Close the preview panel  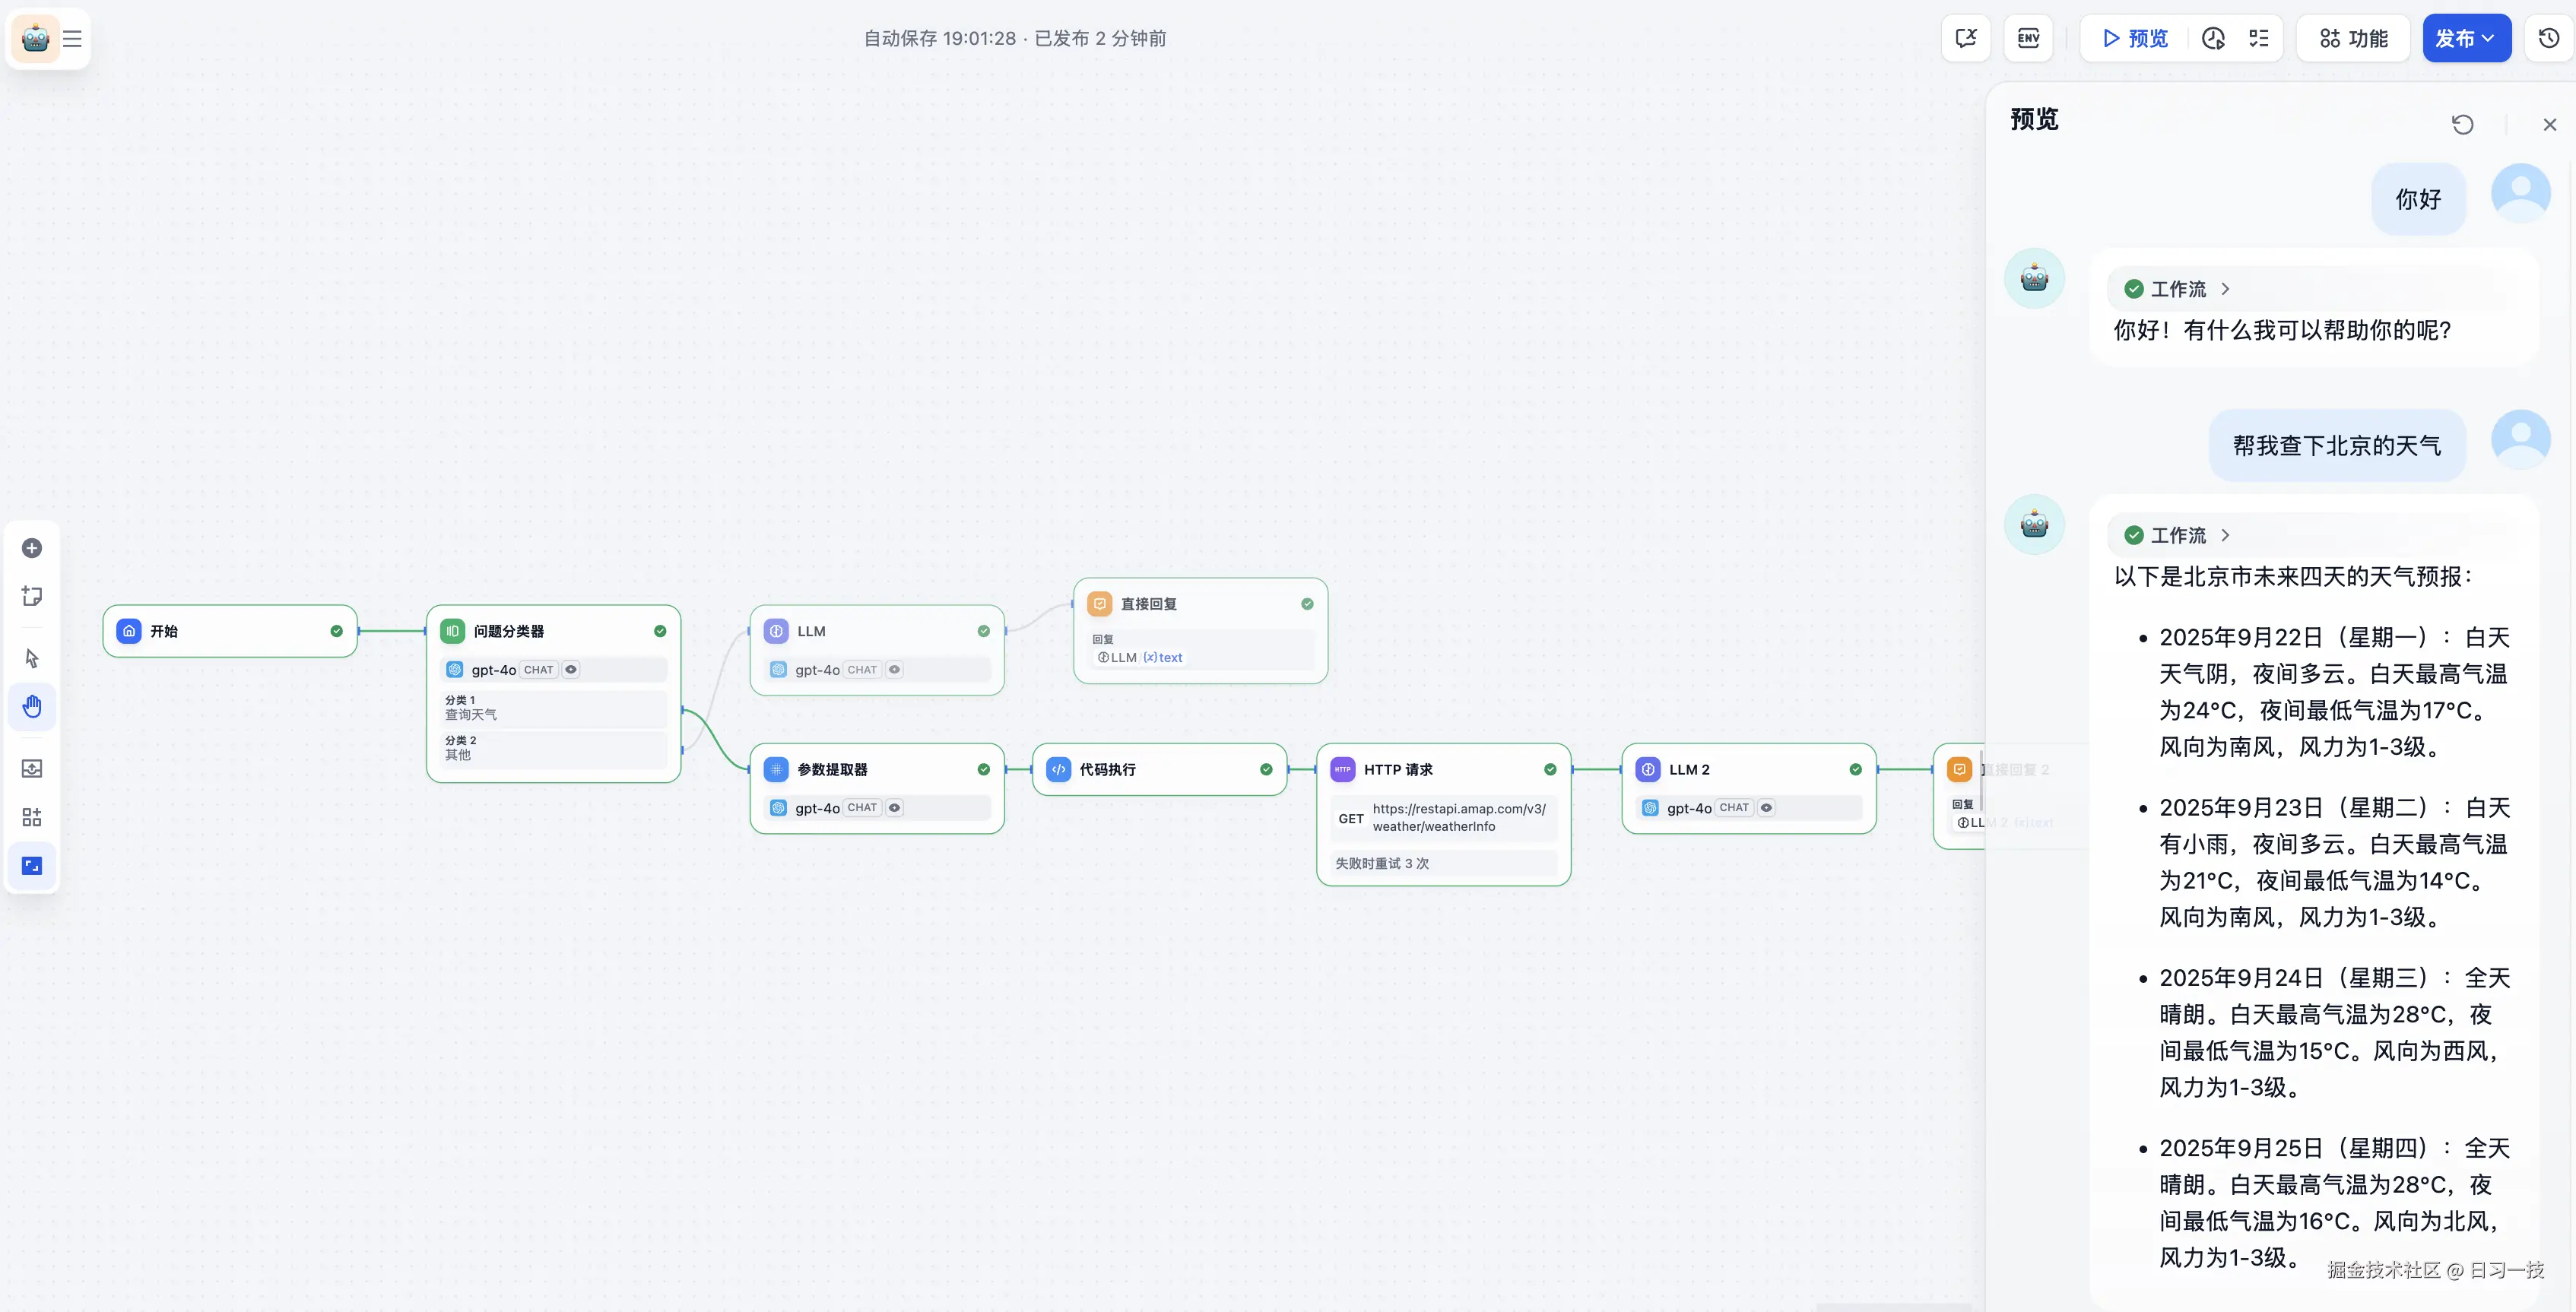[x=2550, y=123]
